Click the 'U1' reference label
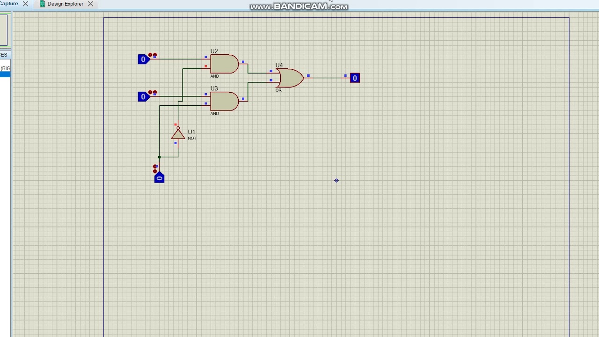 pos(191,132)
